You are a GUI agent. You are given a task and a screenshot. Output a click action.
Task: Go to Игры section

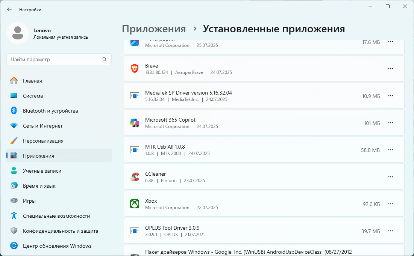click(59, 201)
